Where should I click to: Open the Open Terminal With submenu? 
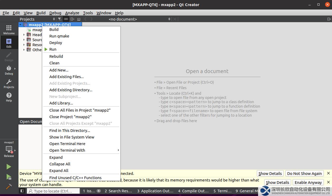81,150
